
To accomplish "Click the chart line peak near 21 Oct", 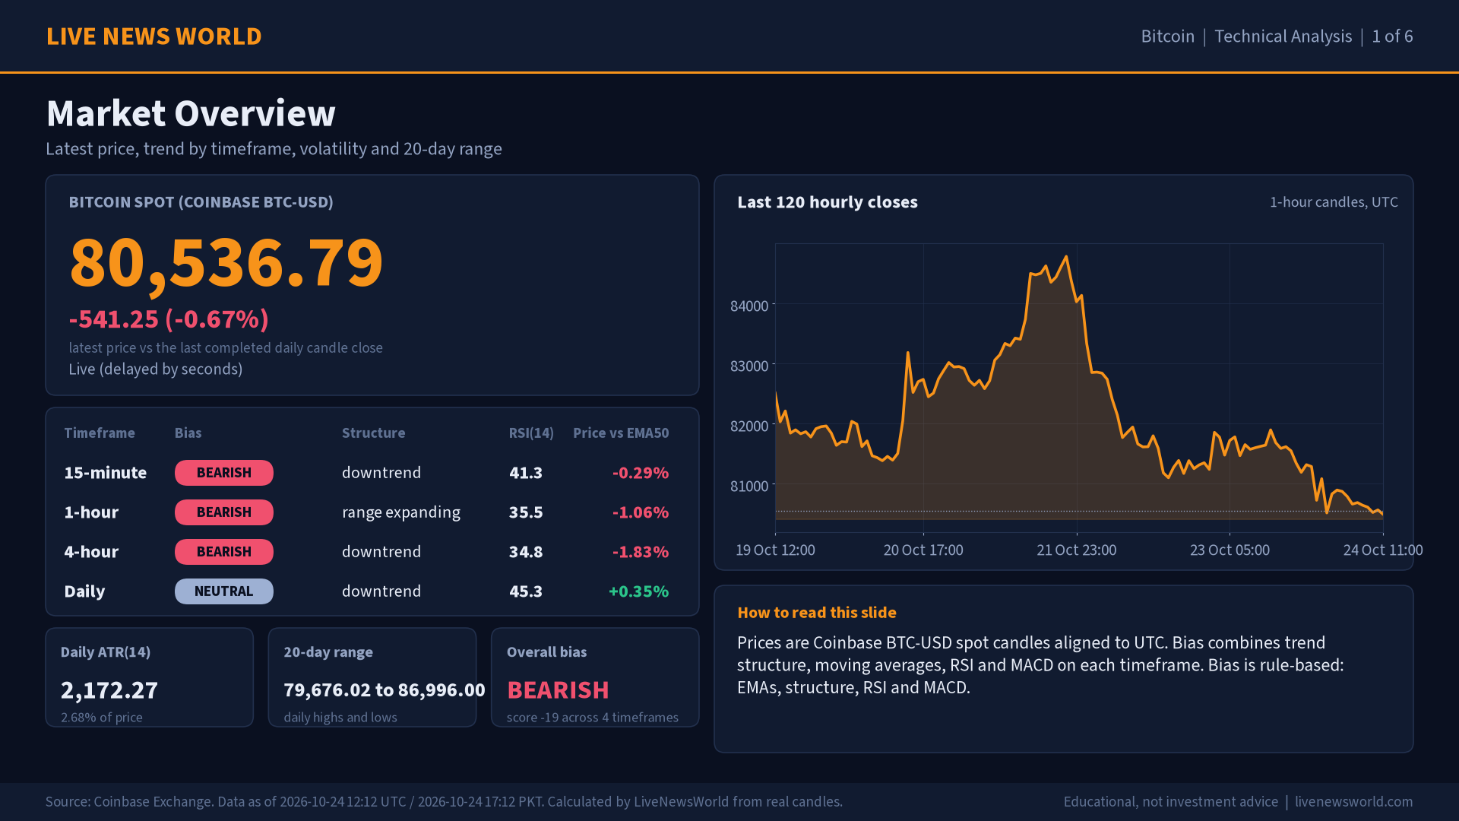I will pyautogui.click(x=1067, y=257).
